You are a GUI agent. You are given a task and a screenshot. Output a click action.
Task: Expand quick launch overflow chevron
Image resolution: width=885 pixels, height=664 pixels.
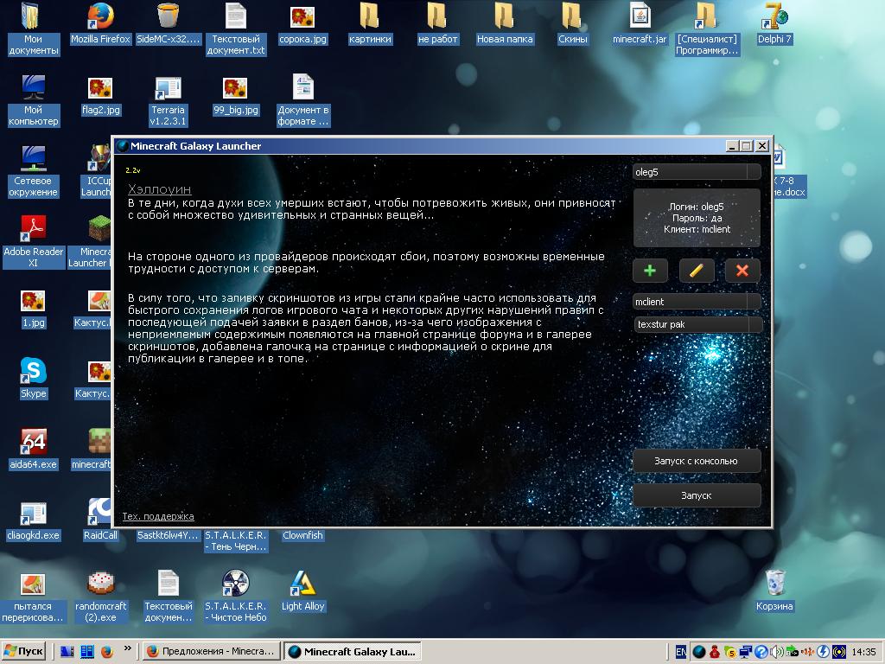click(128, 648)
